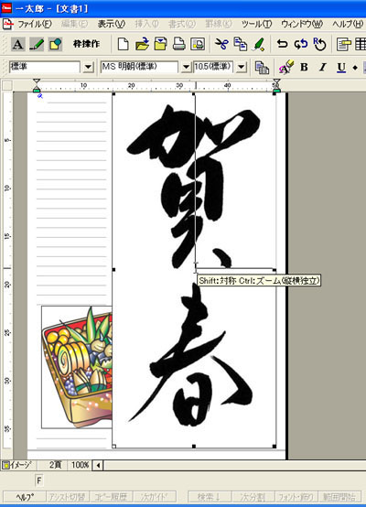Image resolution: width=366 pixels, height=507 pixels.
Task: Open a file with the folder icon
Action: tap(142, 44)
